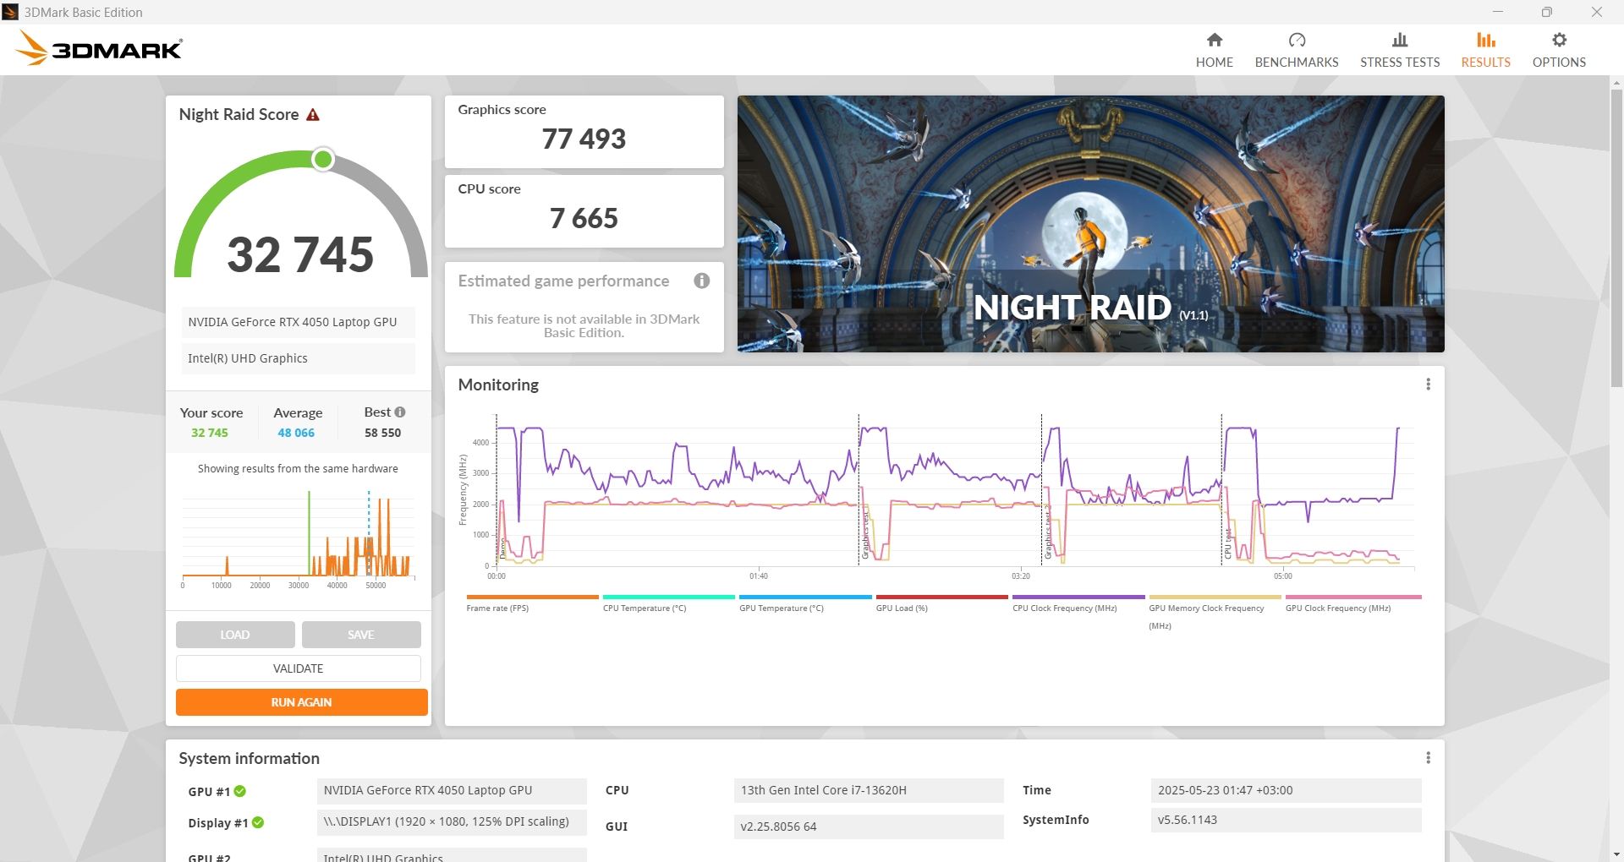This screenshot has width=1624, height=862.
Task: Toggle the CPU Clock Frequency legend item
Action: click(x=1078, y=603)
